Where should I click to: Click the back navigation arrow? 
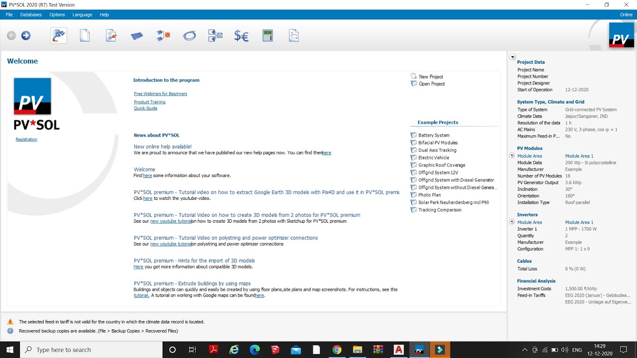11,35
